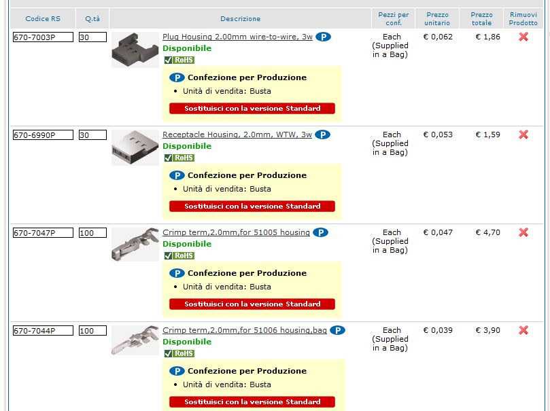Screen dimensions: 550x411
Task: Click Sostituisci con la versione Standard for 670-7047P
Action: (x=252, y=304)
